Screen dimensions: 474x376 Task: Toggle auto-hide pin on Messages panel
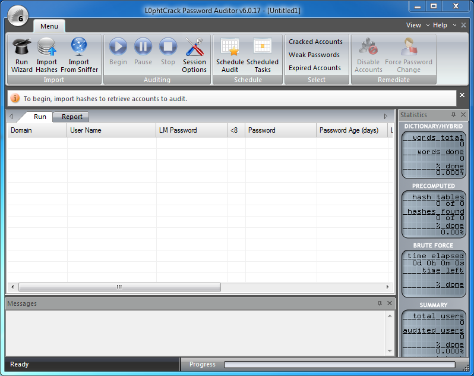(x=380, y=303)
